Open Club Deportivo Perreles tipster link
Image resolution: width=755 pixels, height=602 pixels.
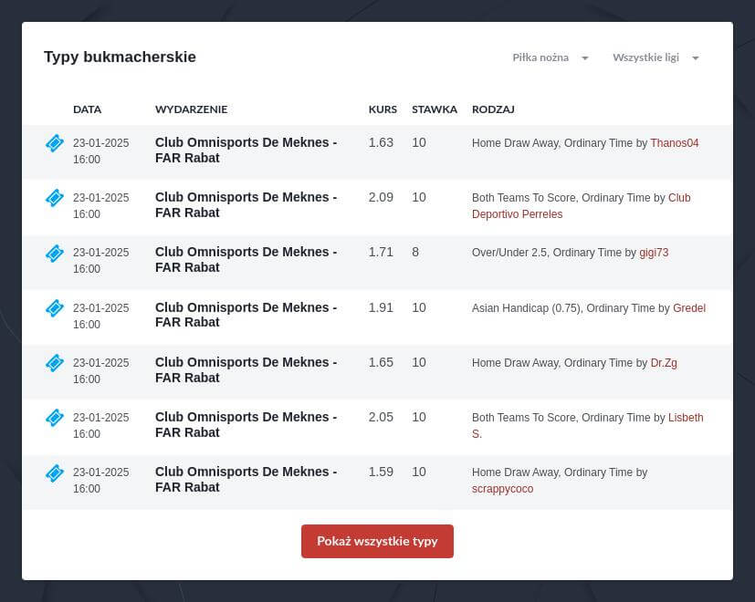582,206
